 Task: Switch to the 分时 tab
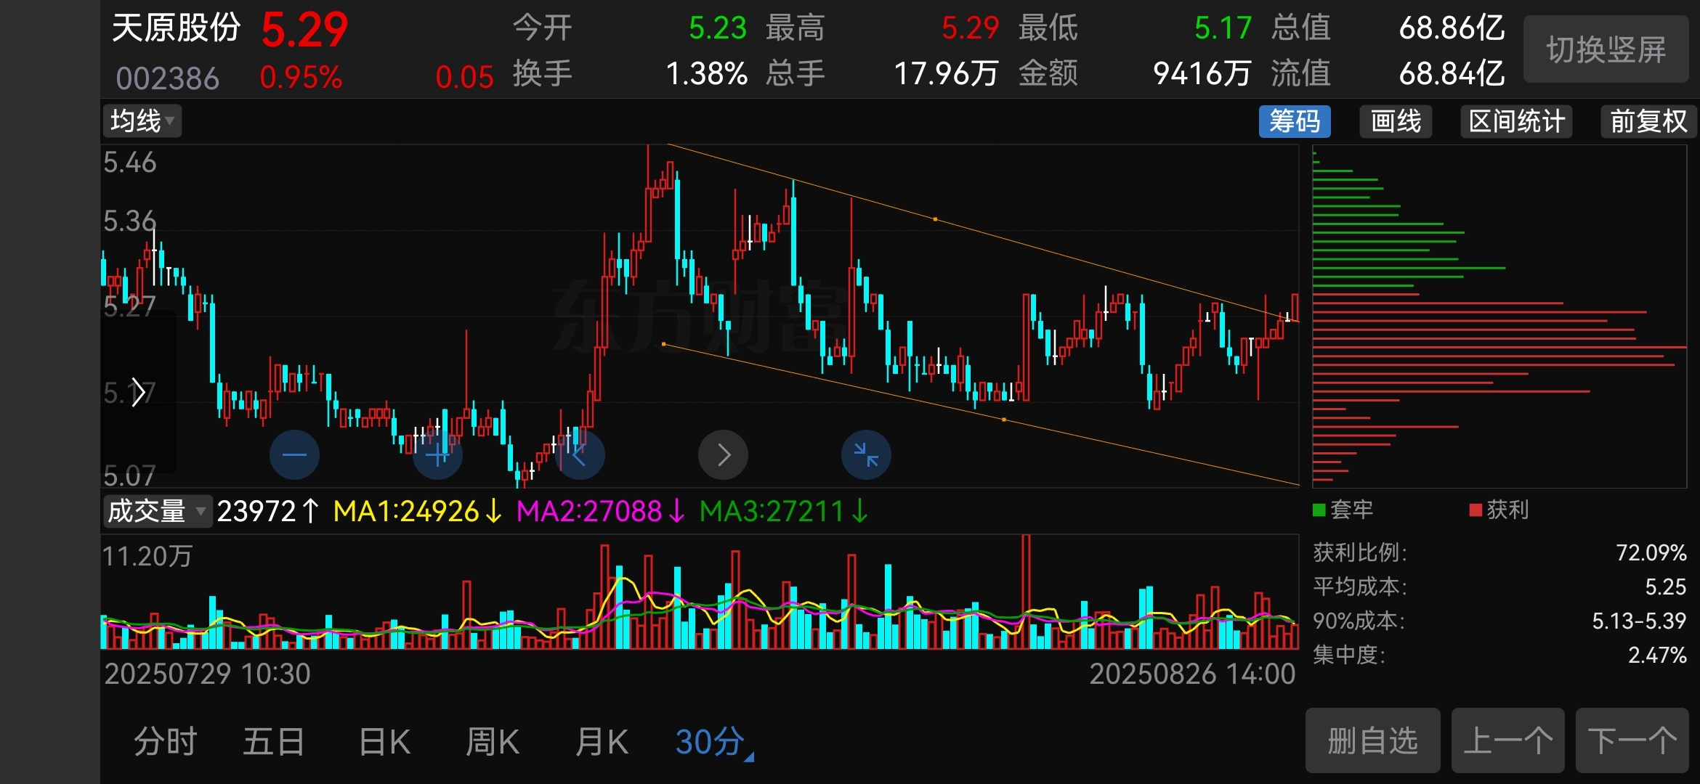[x=166, y=742]
